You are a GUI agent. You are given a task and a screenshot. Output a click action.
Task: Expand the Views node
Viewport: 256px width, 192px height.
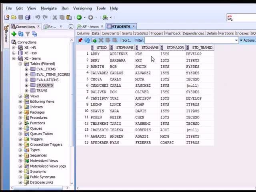coord(20,96)
